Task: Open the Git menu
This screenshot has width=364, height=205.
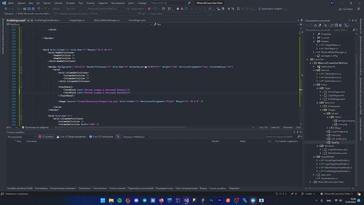Action: click(38, 3)
